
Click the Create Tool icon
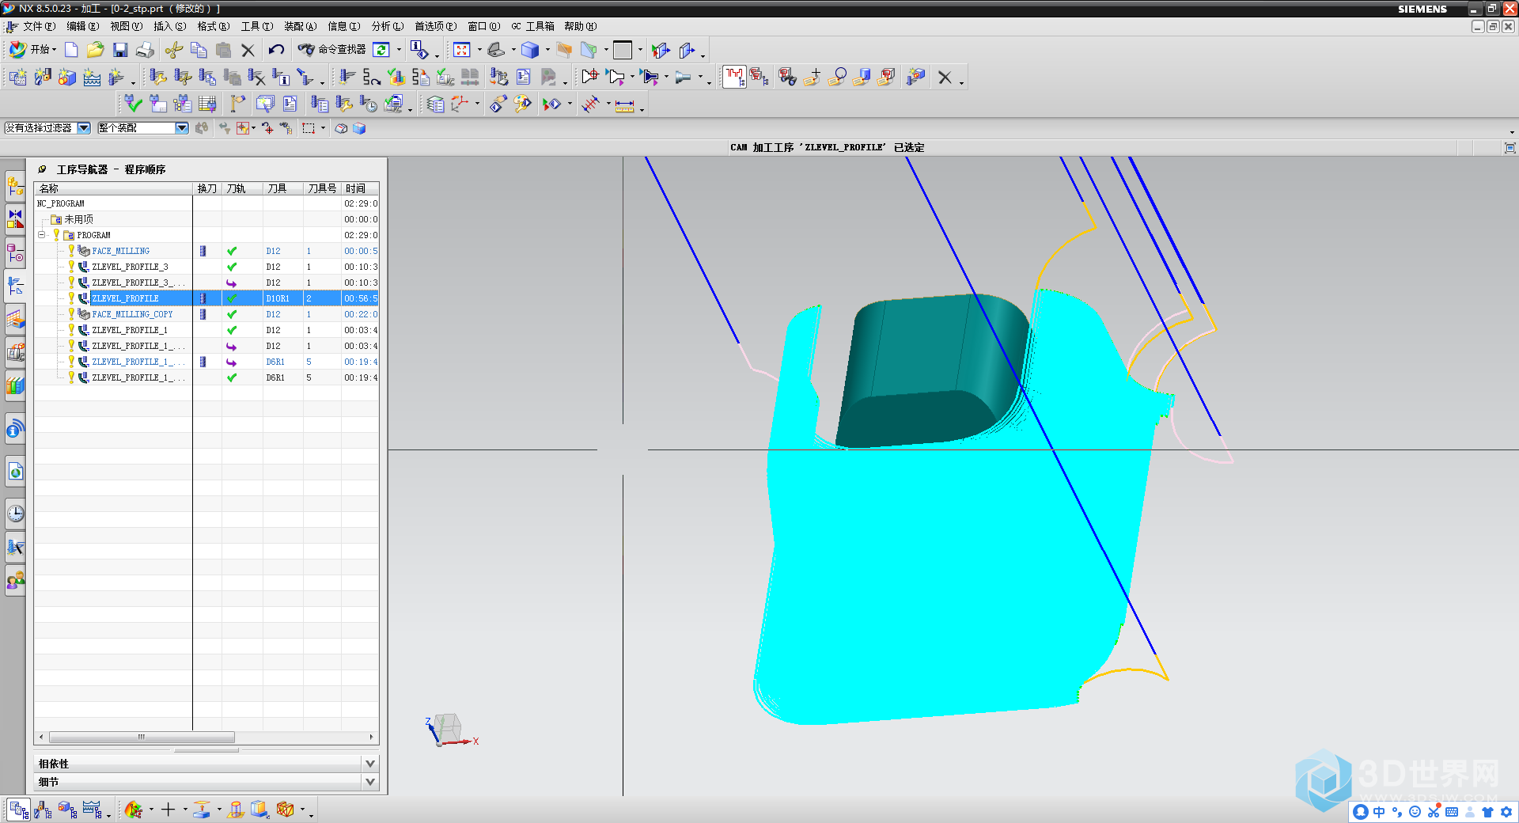click(x=42, y=77)
